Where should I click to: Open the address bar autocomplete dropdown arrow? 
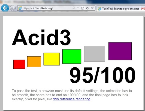click(x=78, y=8)
